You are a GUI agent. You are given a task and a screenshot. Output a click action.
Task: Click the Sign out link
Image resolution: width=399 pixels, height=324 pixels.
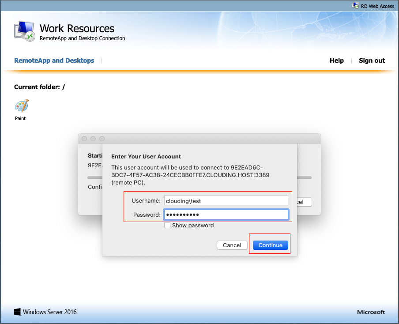tap(372, 60)
